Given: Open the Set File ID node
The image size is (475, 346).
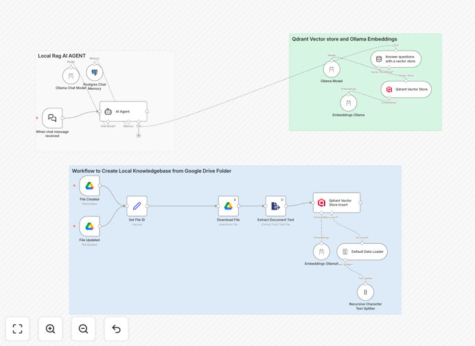Looking at the screenshot, I should tap(137, 206).
